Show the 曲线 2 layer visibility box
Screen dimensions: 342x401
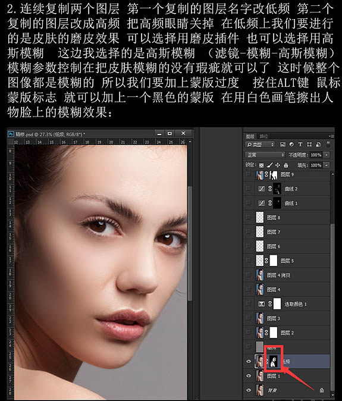(x=249, y=189)
